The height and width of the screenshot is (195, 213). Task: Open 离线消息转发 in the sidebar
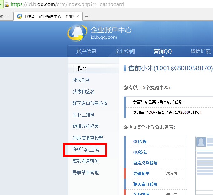[x=86, y=161]
